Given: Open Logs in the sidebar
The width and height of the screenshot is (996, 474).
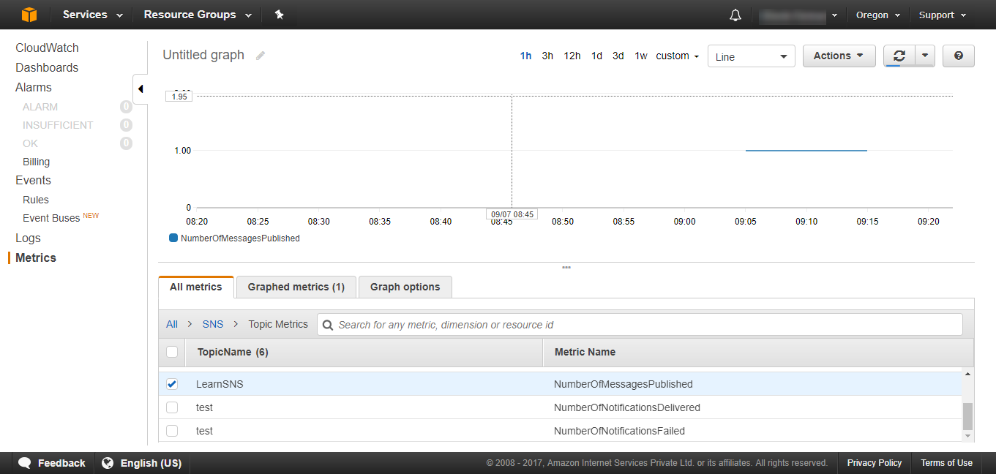Looking at the screenshot, I should coord(28,238).
